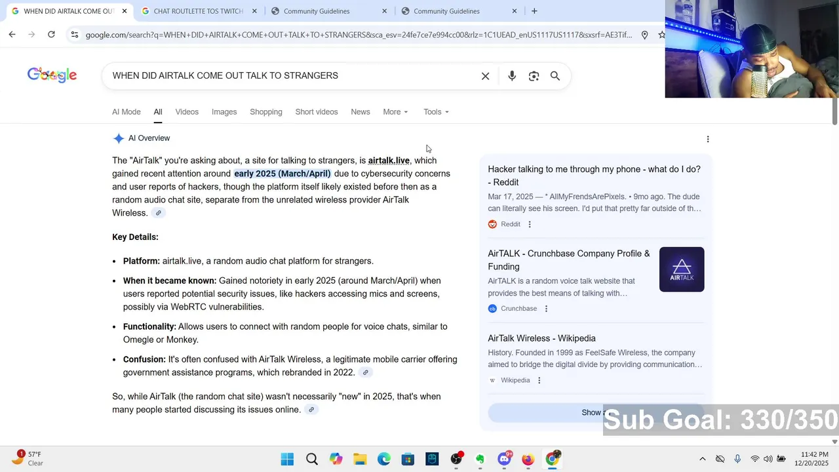Open Windows taskbar Search
Viewport: 839px width, 472px height.
[311, 459]
